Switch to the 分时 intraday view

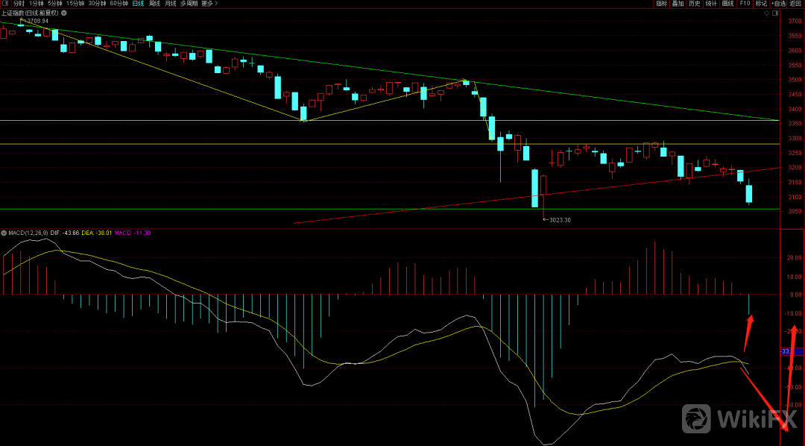click(19, 4)
